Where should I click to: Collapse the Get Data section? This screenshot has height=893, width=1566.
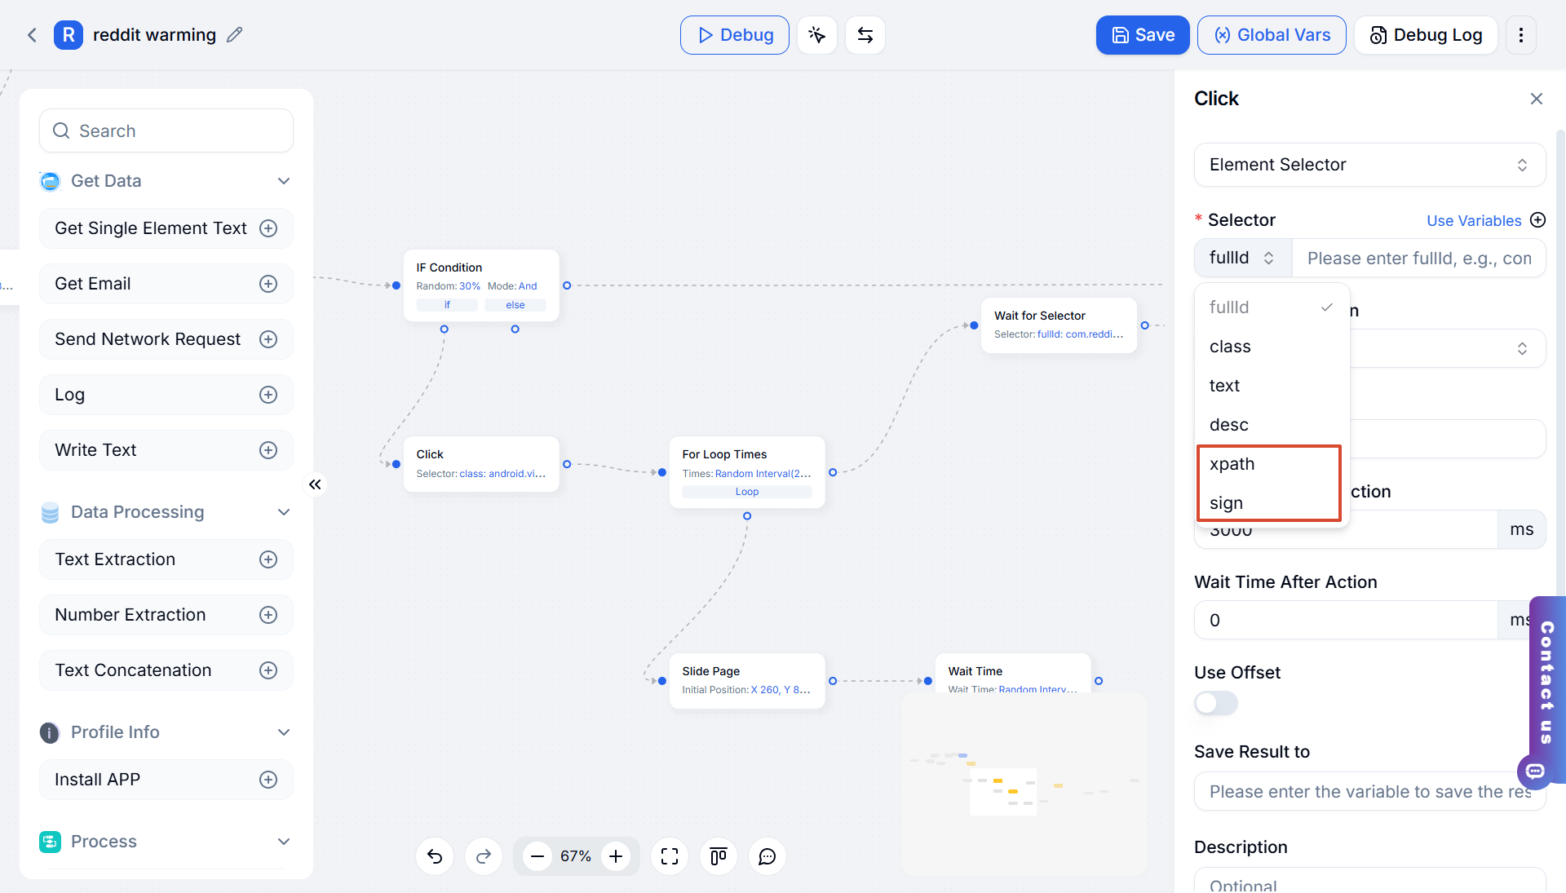284,181
